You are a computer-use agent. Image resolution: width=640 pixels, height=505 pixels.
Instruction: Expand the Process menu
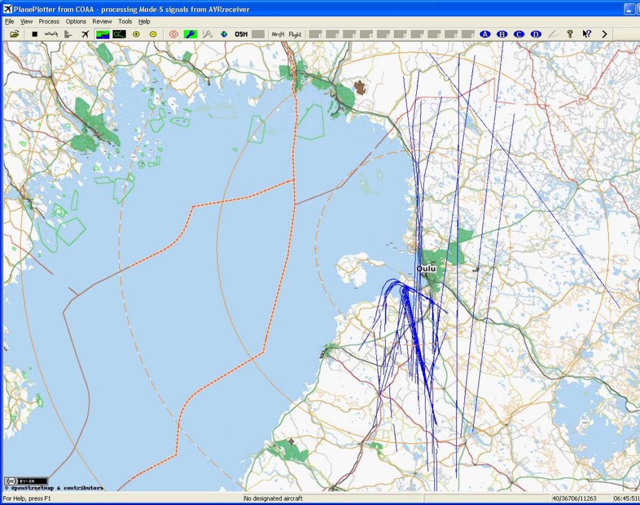click(x=49, y=21)
